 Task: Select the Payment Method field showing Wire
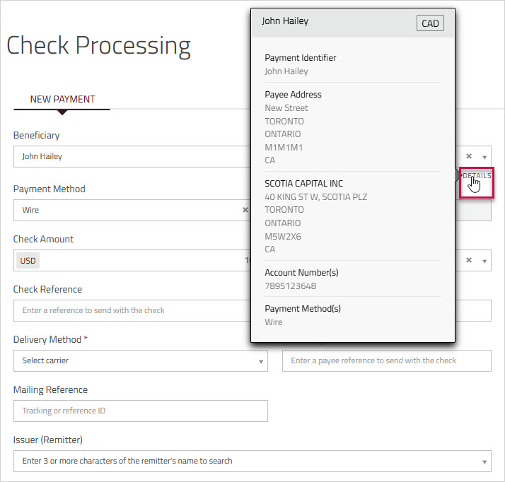pyautogui.click(x=132, y=210)
